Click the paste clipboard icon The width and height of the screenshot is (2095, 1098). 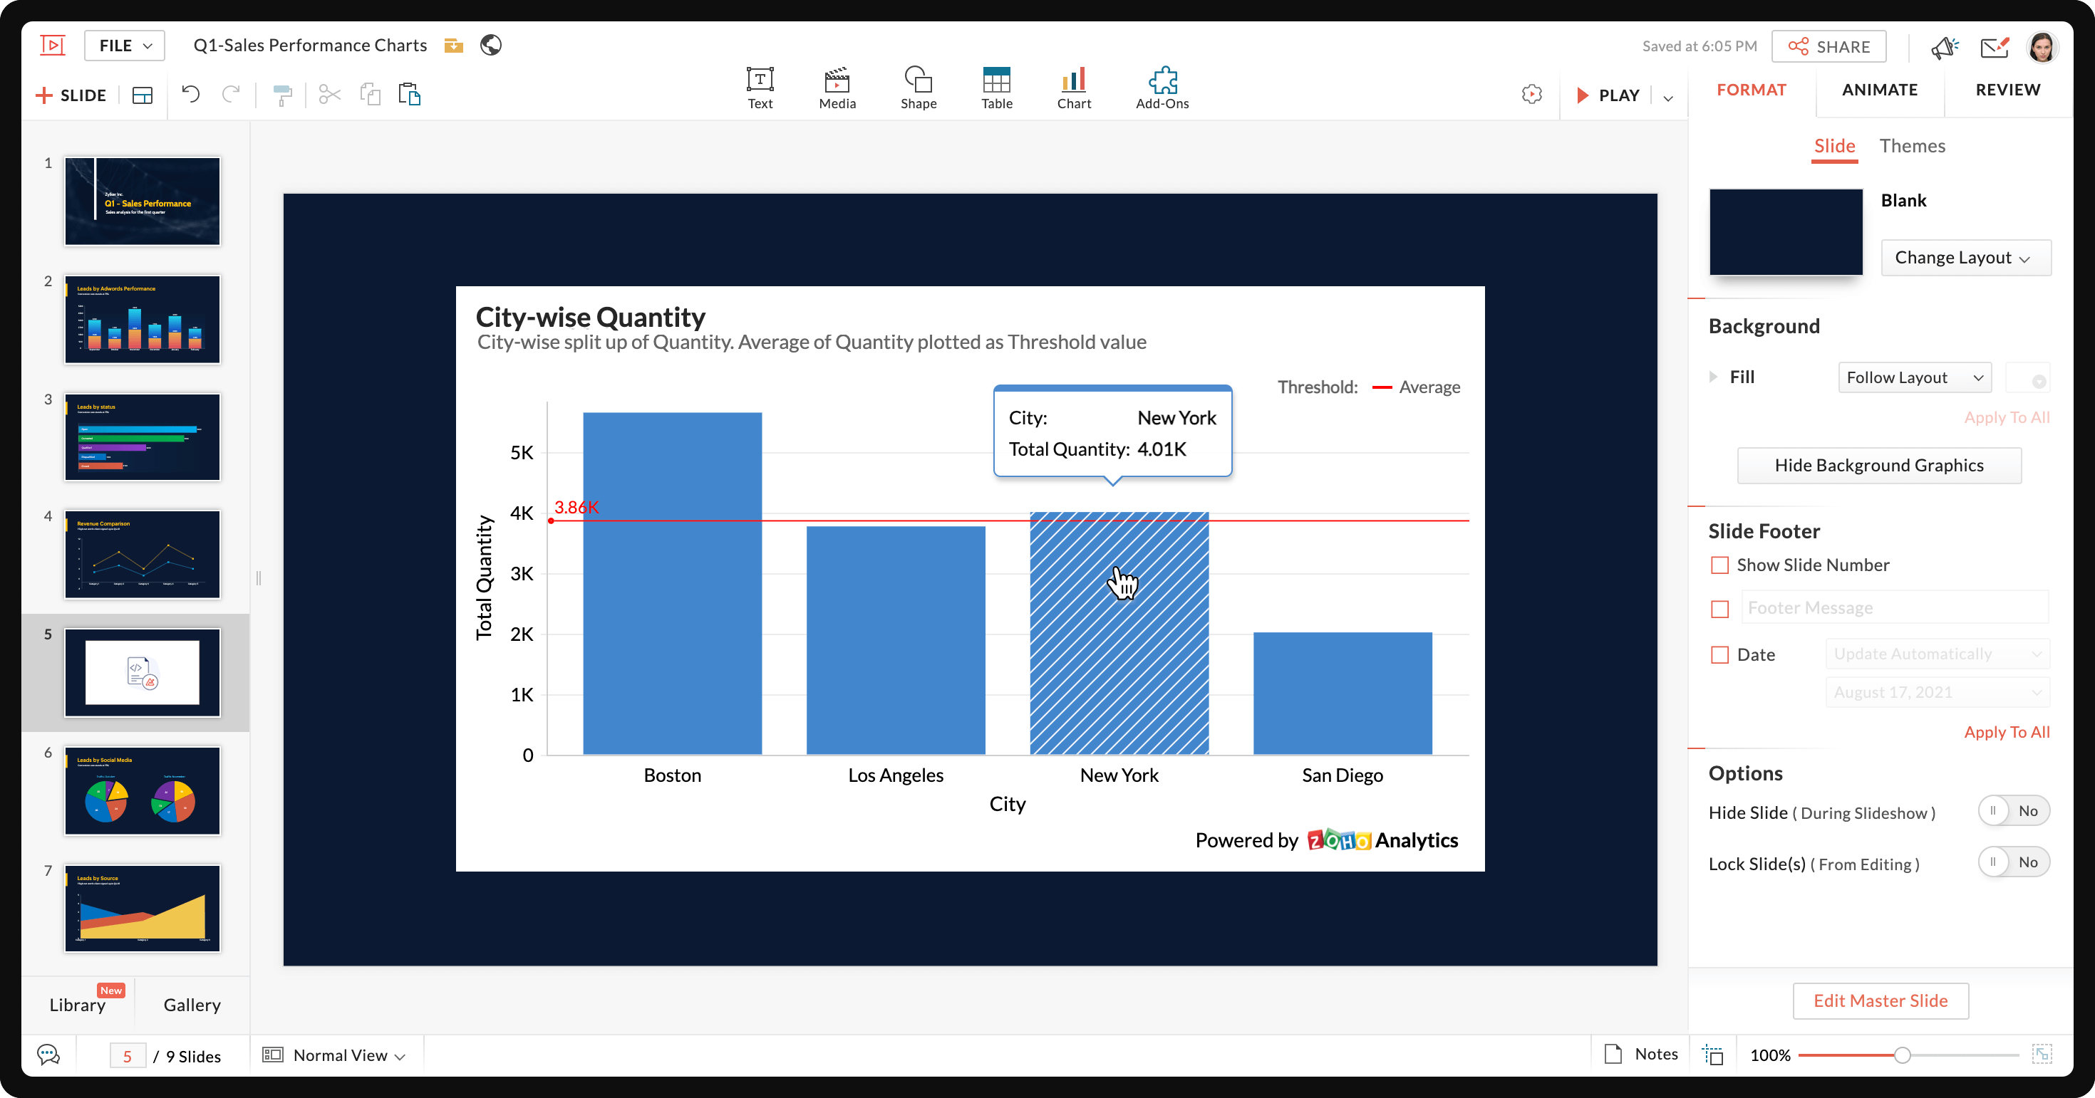pos(409,94)
